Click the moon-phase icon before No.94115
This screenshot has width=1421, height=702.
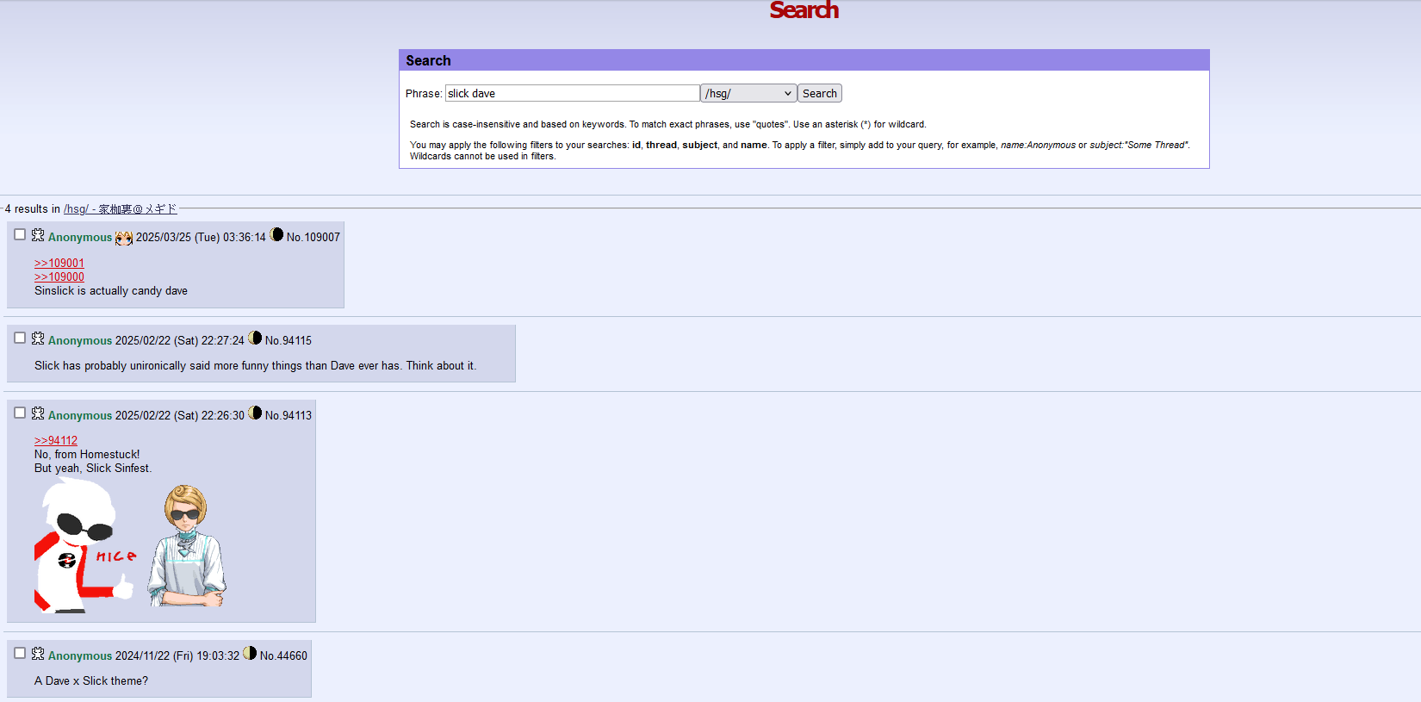(x=255, y=338)
